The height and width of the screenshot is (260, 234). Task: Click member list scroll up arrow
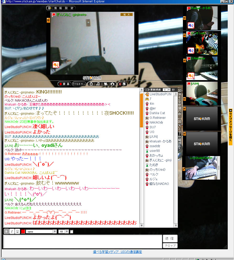tap(176, 94)
